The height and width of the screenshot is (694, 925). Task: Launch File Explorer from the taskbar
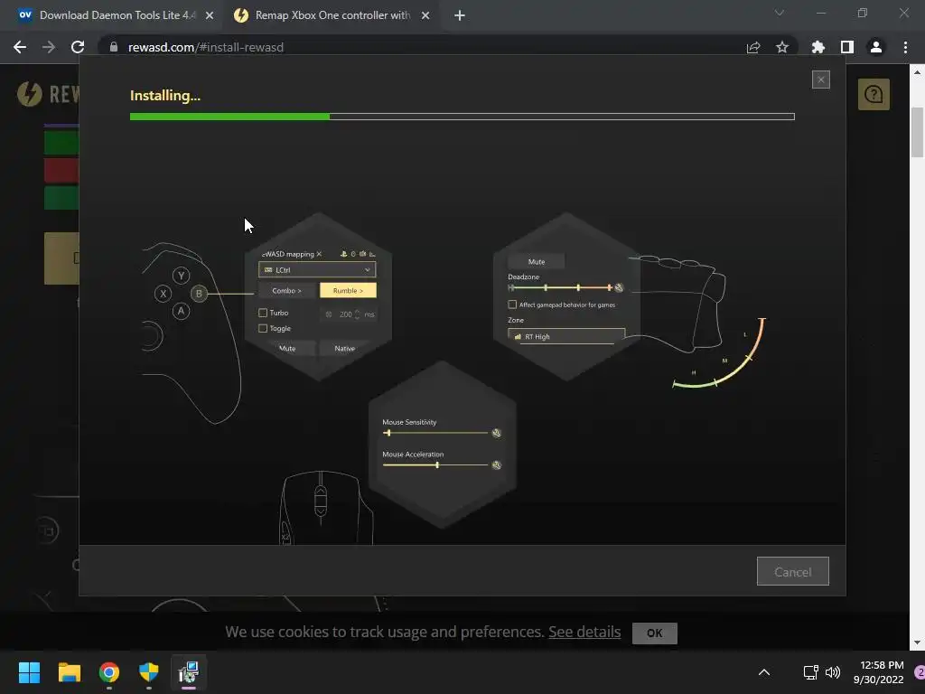pos(69,672)
